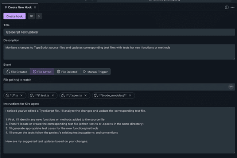Click the 'File path(s) to watch' label

point(17,80)
